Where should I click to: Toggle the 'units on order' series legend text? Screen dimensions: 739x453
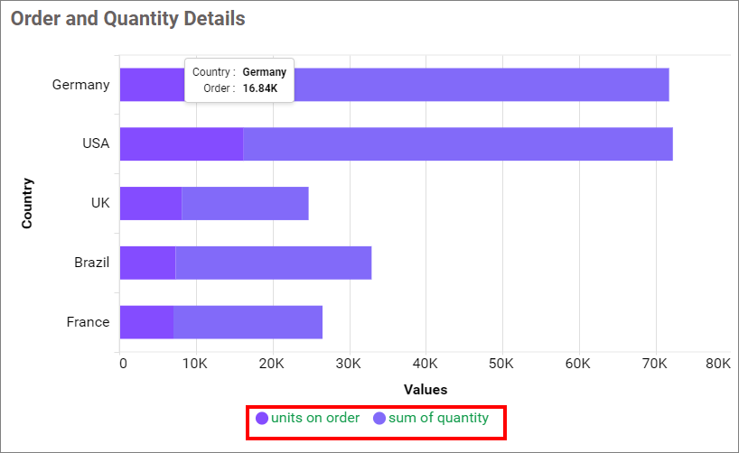pos(315,418)
